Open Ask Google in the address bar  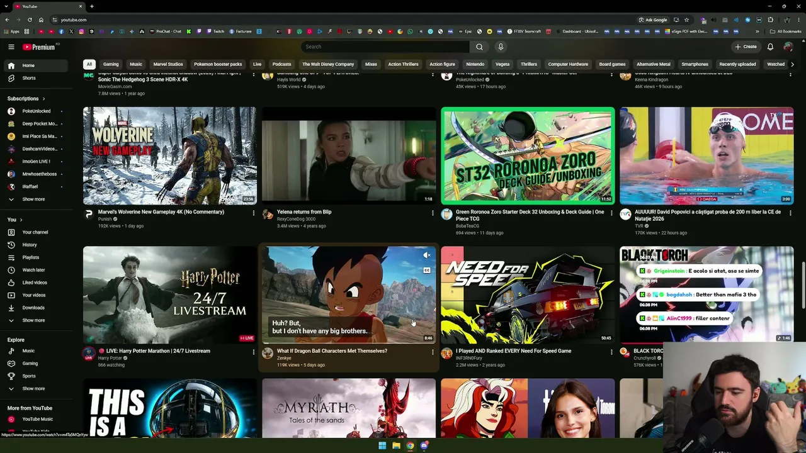tap(652, 20)
